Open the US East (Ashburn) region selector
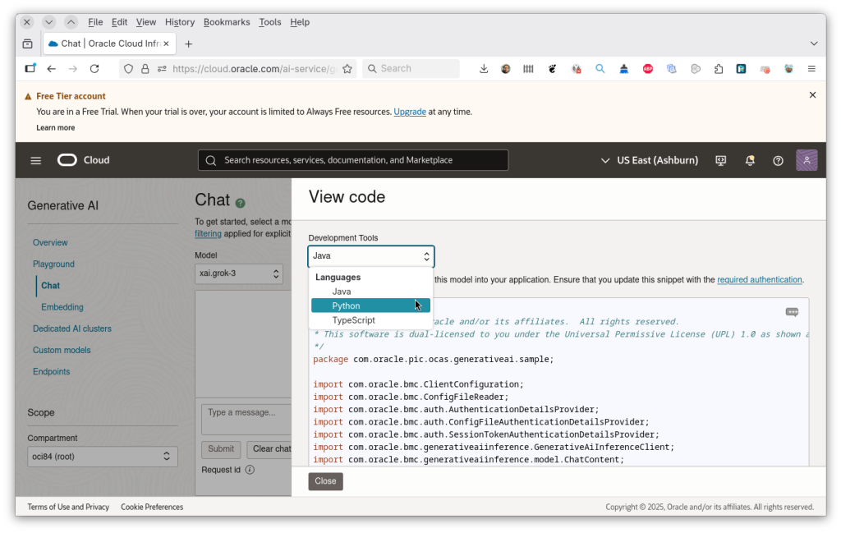This screenshot has height=533, width=841. (650, 160)
